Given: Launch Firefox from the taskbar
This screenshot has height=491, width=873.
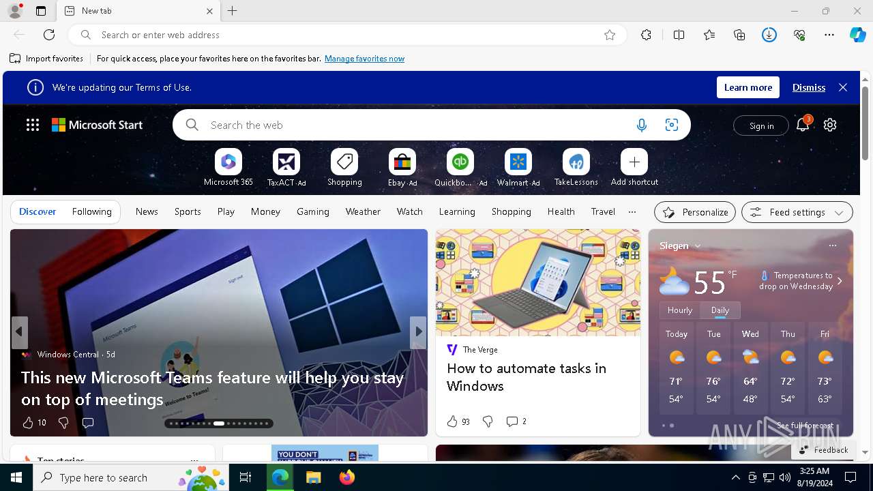Looking at the screenshot, I should 346,477.
